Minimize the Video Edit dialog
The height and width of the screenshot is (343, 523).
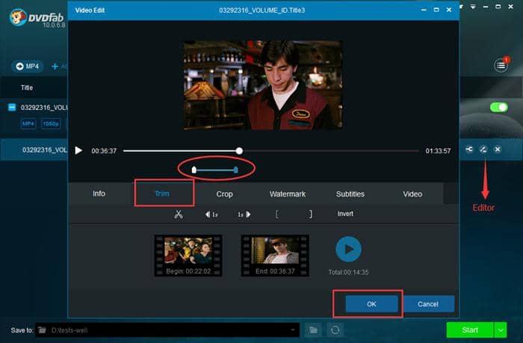(x=424, y=10)
